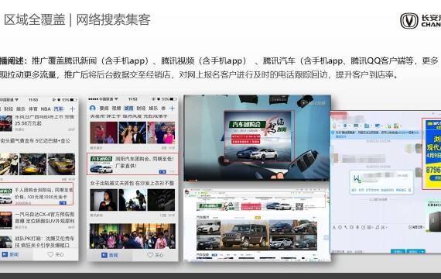This screenshot has height=279, width=441.
Task: Click jeep photo in web page gallery
Action: coord(244,235)
